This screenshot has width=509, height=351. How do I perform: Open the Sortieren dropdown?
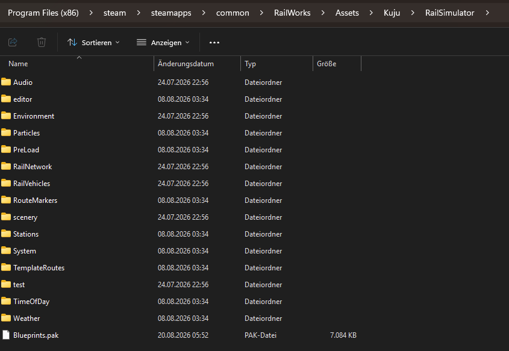click(93, 43)
